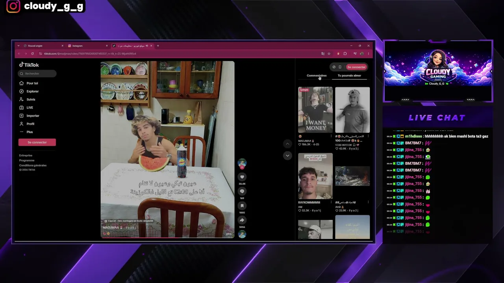Close the Instagram browser tab

point(107,46)
